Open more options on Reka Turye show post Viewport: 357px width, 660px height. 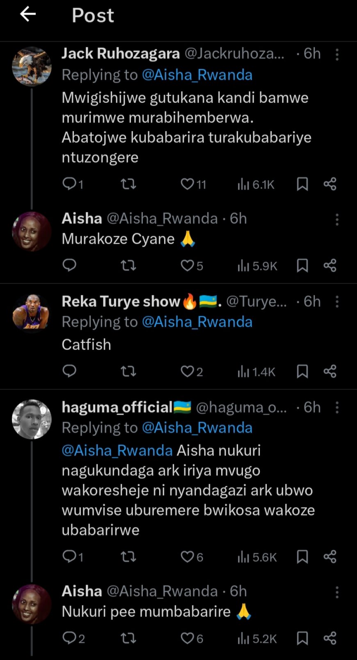point(337,302)
